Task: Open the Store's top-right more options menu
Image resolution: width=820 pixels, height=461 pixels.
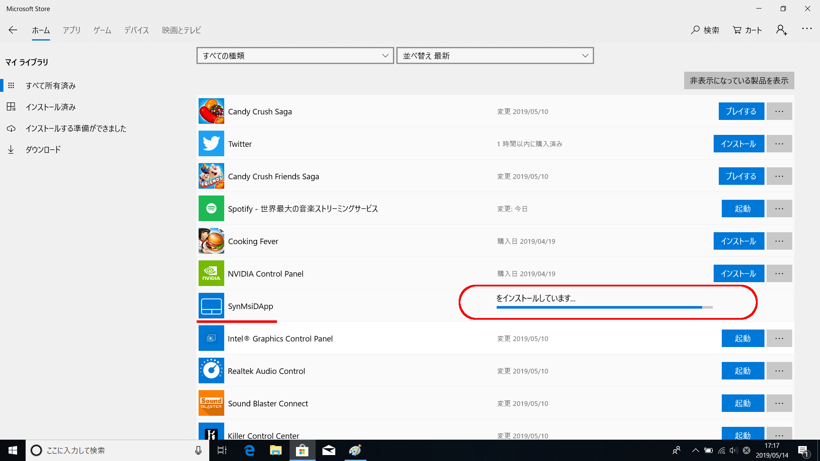Action: pyautogui.click(x=807, y=29)
